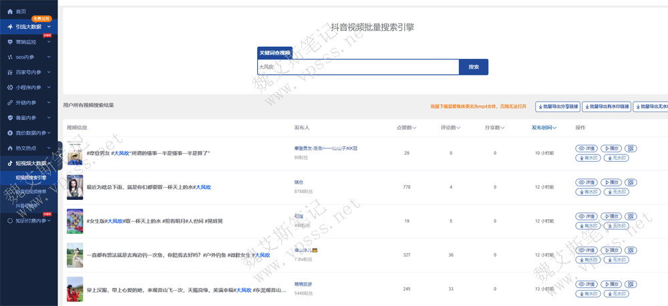The width and height of the screenshot is (668, 306).
Task: Open thumbnail of the 778-likes video
Action: [75, 187]
